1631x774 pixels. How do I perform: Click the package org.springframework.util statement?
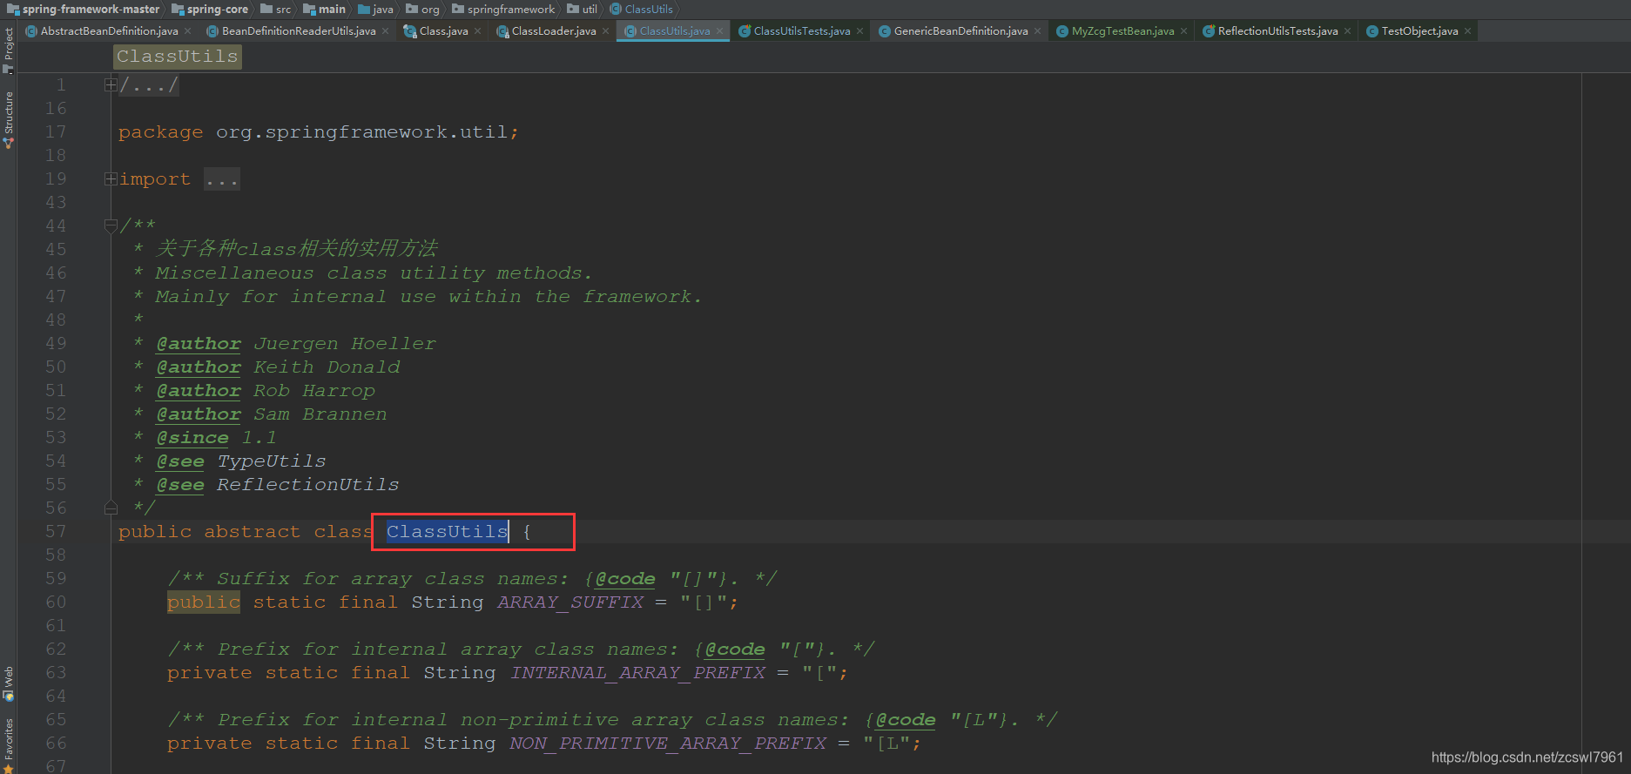[319, 132]
